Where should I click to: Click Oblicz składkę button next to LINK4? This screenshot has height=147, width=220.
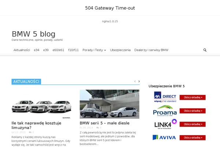coord(192,124)
